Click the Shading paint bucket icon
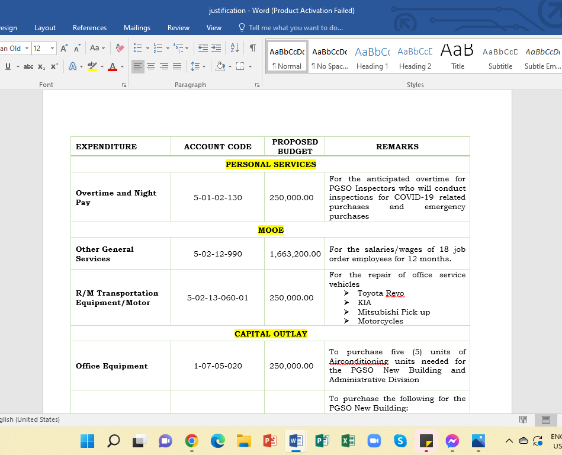The width and height of the screenshot is (562, 455). coord(220,66)
